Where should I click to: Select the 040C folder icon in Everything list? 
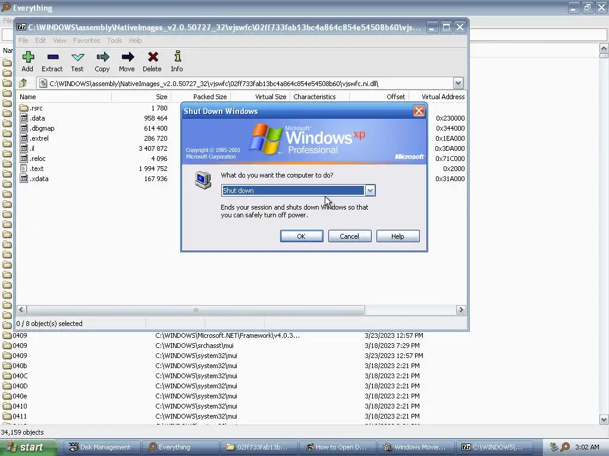(x=7, y=376)
